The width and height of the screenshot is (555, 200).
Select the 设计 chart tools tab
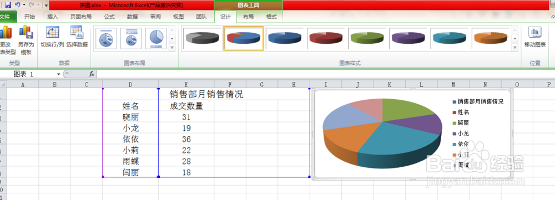(225, 17)
